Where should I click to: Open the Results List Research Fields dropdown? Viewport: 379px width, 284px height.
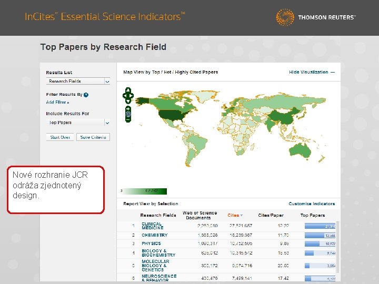click(78, 81)
